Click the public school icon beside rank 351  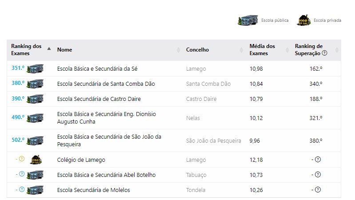pos(35,68)
